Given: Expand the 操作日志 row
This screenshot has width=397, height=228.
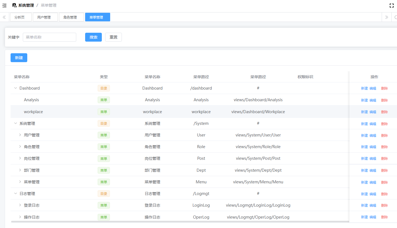Looking at the screenshot, I should point(20,217).
